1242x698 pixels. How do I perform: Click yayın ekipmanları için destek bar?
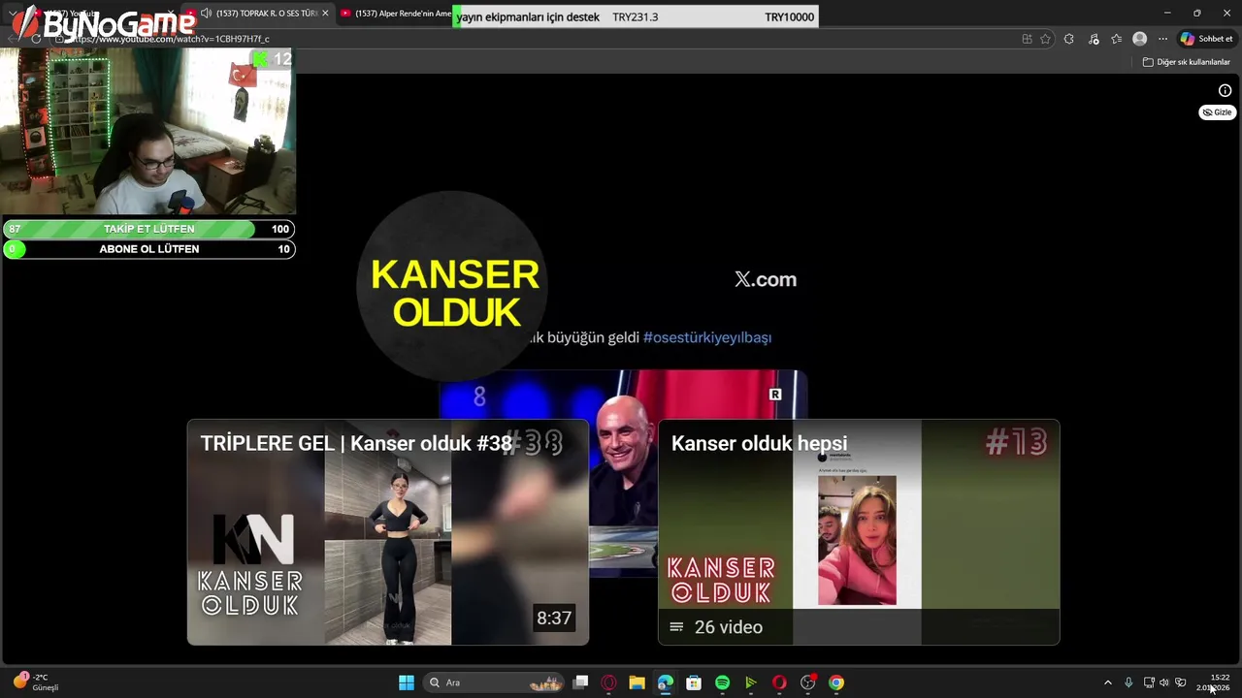tap(636, 16)
